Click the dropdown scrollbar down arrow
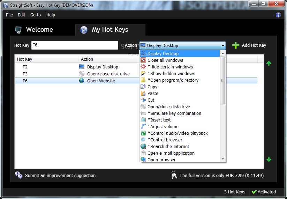 click(x=223, y=159)
